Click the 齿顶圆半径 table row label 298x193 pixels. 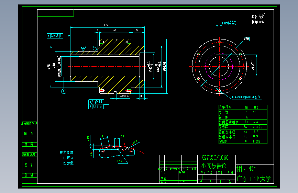227,137
